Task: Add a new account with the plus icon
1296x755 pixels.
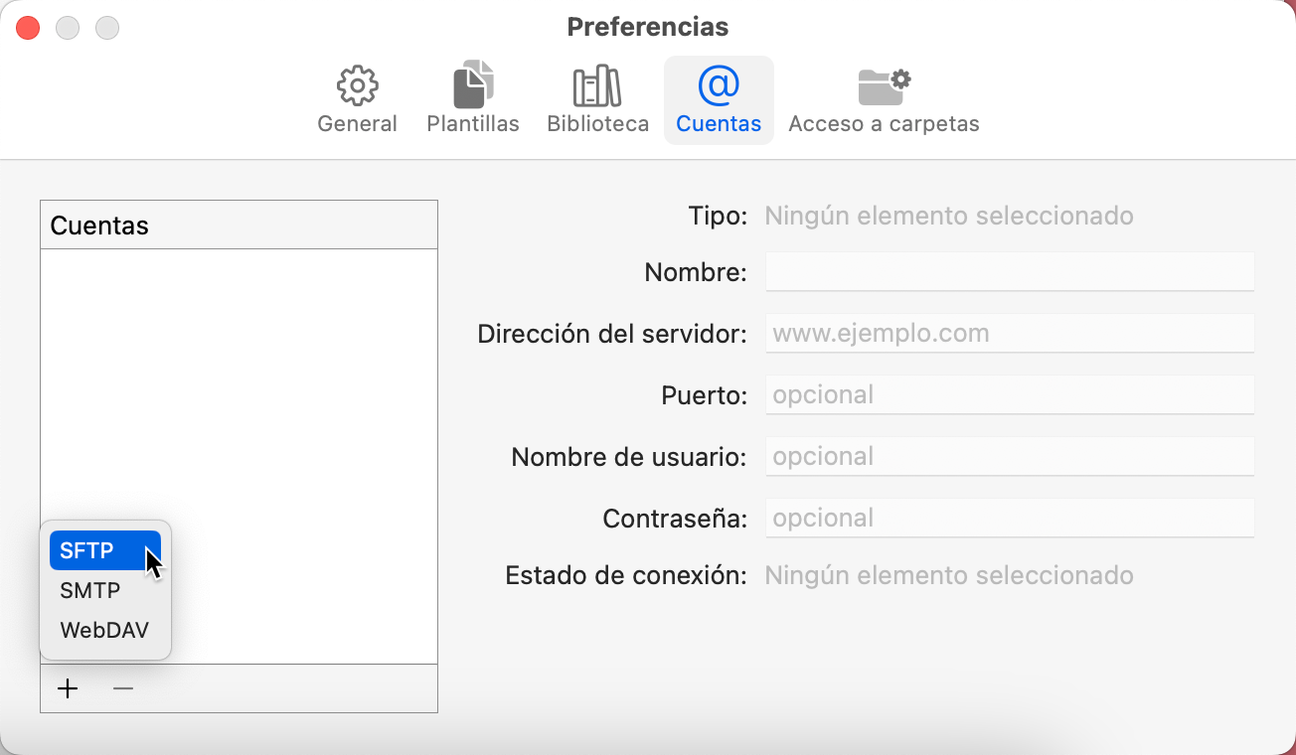Action: click(68, 687)
